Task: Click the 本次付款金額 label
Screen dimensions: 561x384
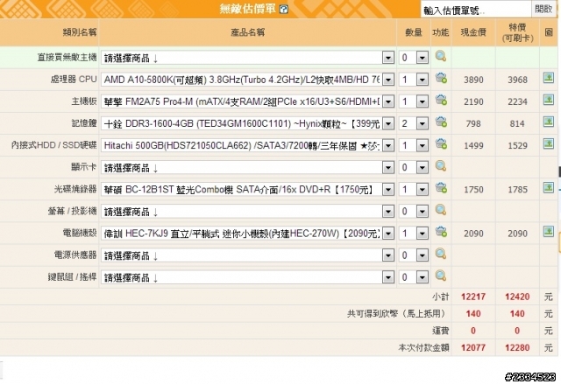Action: point(423,347)
